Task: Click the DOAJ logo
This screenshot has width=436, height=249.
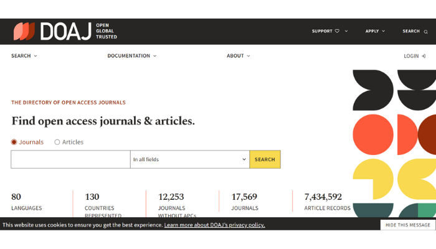Action: [x=52, y=31]
